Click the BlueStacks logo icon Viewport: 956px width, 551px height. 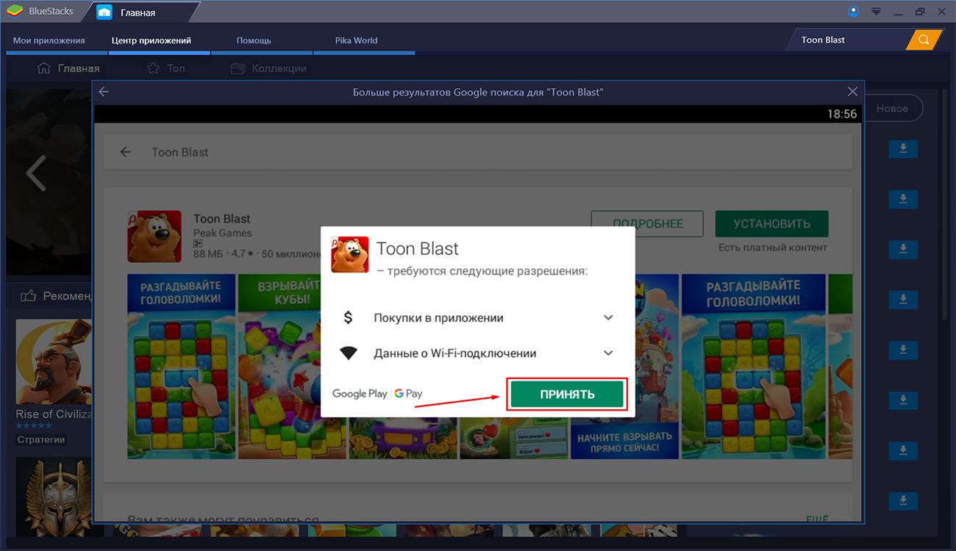(x=14, y=12)
